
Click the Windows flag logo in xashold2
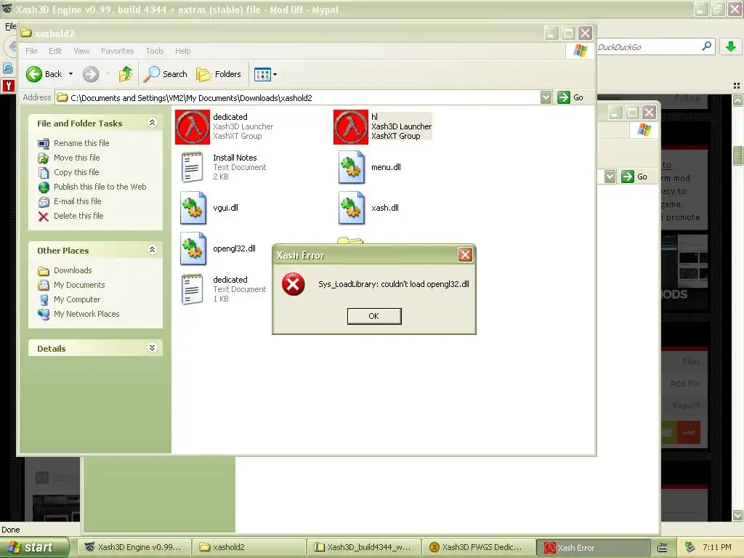point(580,50)
